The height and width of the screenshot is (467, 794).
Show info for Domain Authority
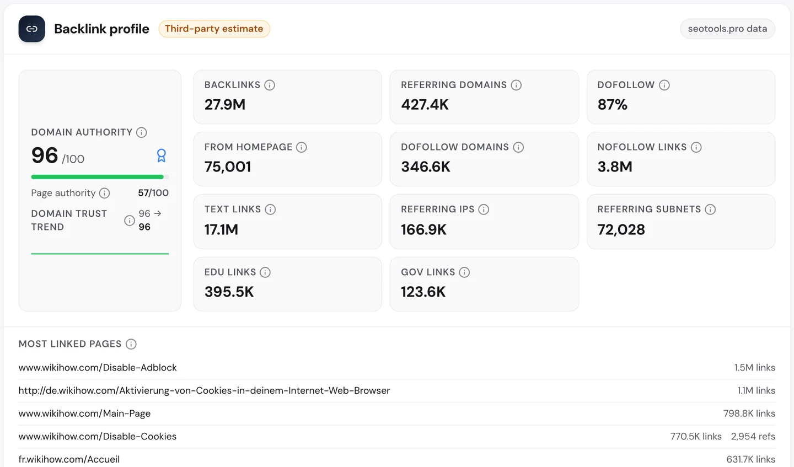point(142,132)
